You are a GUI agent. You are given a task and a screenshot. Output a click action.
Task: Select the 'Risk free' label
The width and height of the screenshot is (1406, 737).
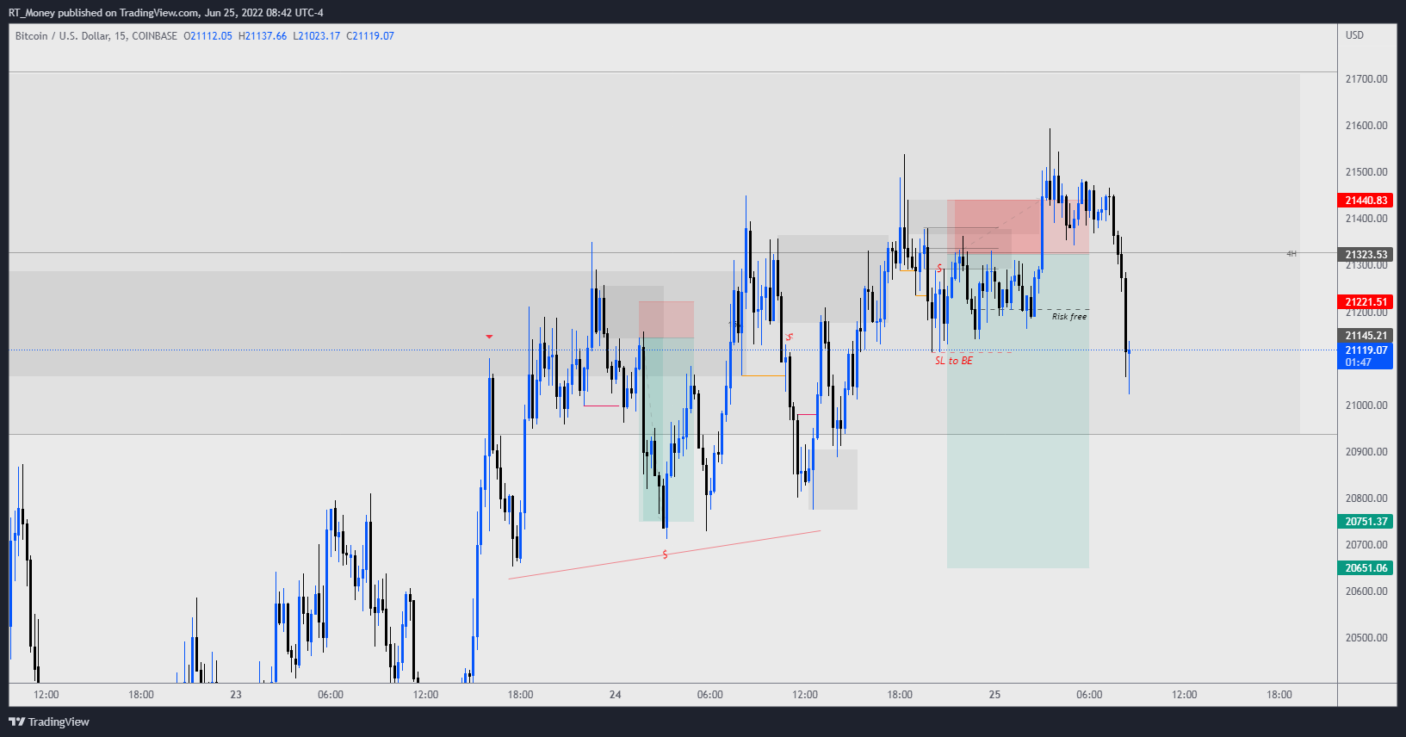point(1069,317)
